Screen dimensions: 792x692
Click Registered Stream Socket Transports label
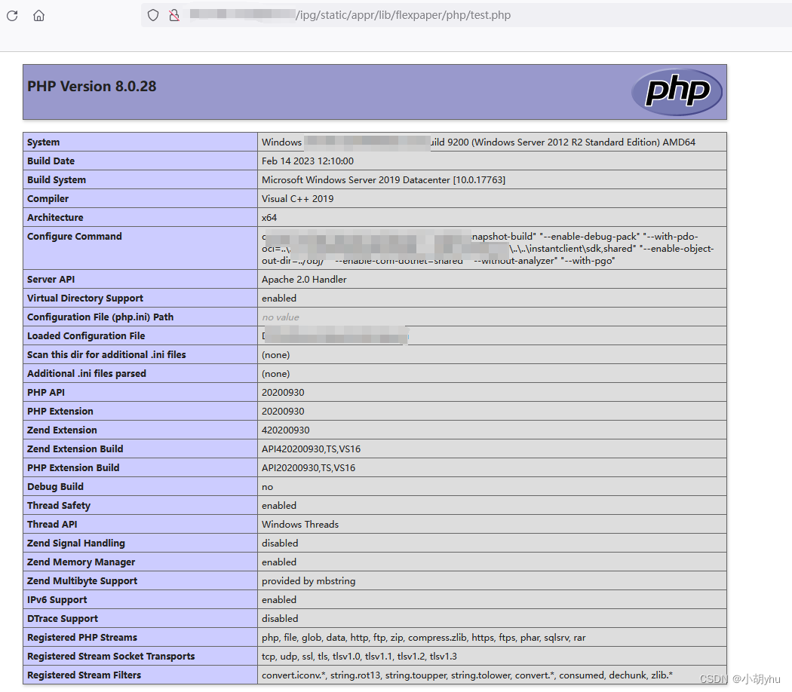point(111,656)
